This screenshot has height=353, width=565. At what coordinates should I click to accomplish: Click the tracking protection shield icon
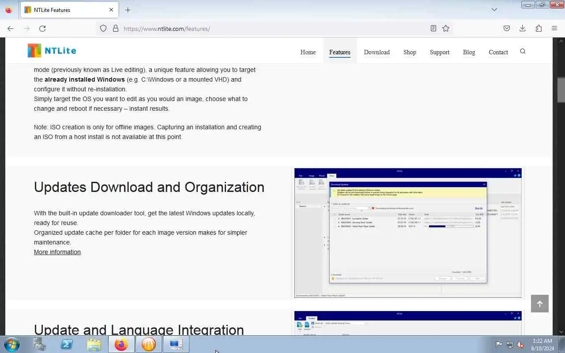tap(103, 28)
